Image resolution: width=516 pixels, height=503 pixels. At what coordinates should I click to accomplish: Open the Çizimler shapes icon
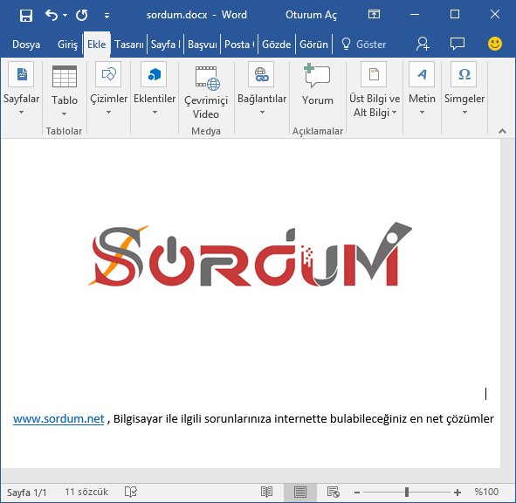click(108, 74)
